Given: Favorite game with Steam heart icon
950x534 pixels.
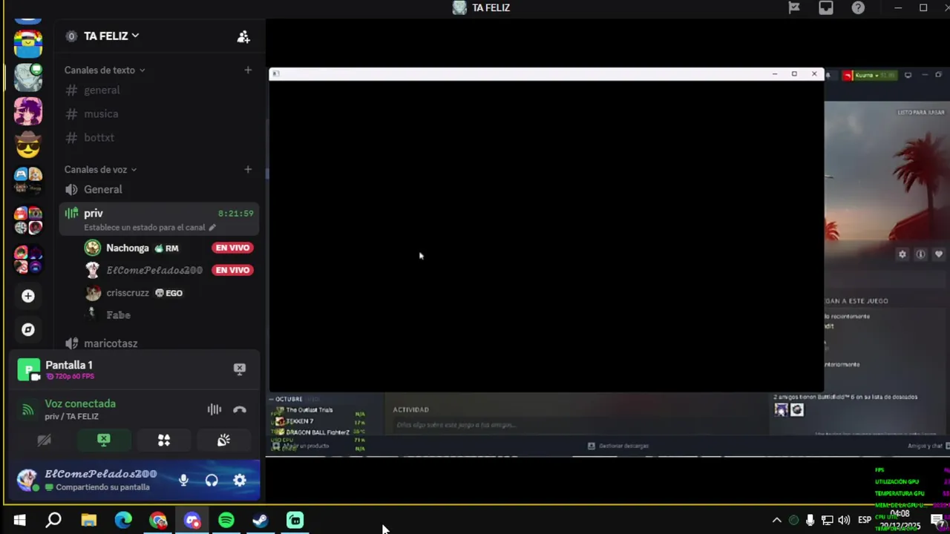Looking at the screenshot, I should (x=939, y=254).
